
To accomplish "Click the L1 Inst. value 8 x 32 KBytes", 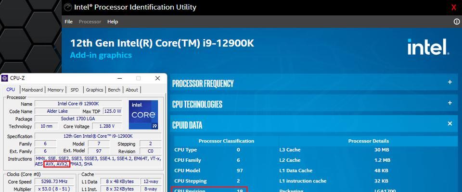I will [x=120, y=189].
